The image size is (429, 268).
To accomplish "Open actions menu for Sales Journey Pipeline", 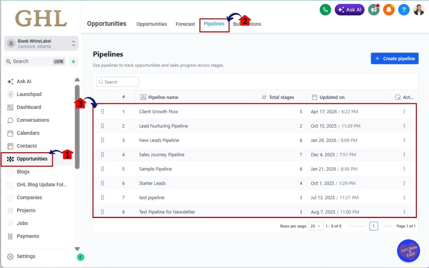I will [404, 154].
